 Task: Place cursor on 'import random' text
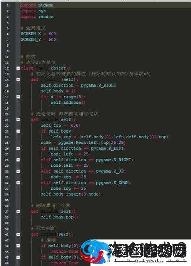tap(37, 16)
